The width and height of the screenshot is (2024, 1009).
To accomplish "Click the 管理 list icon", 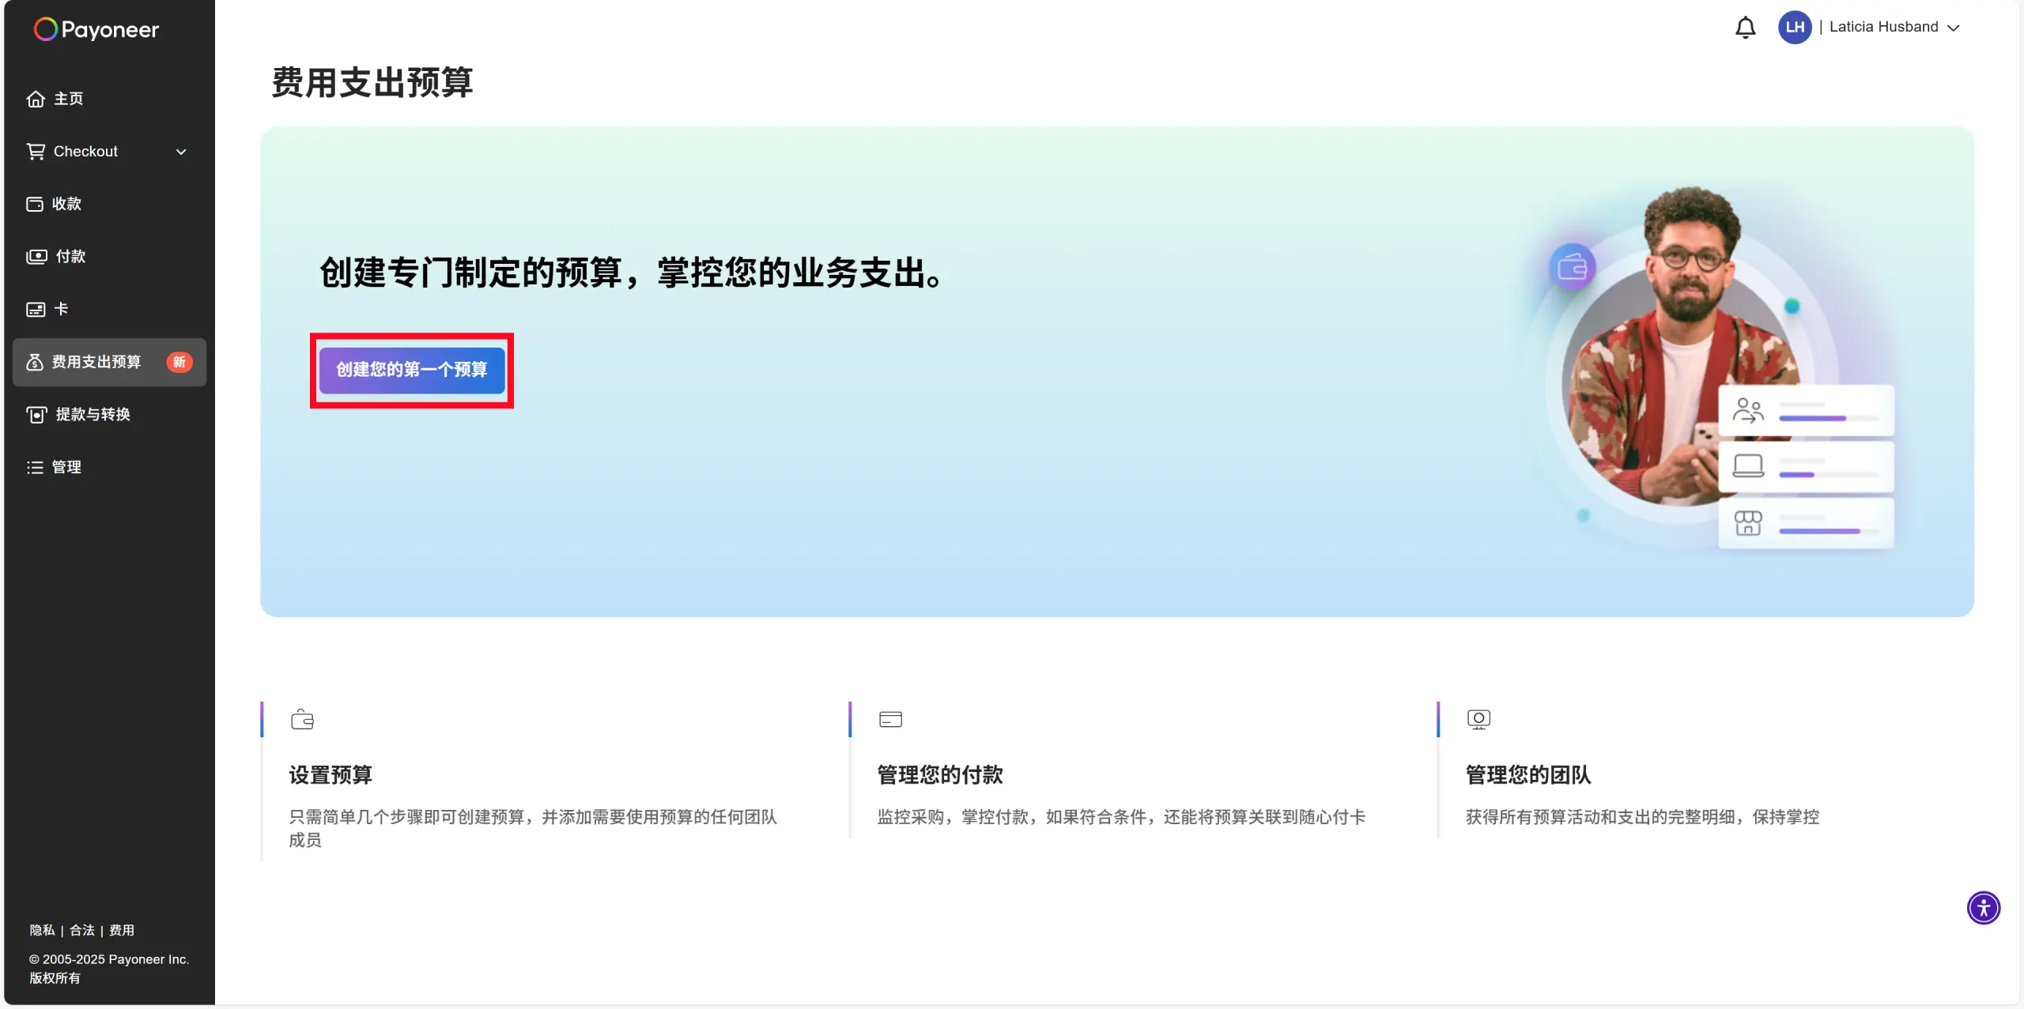I will point(35,467).
